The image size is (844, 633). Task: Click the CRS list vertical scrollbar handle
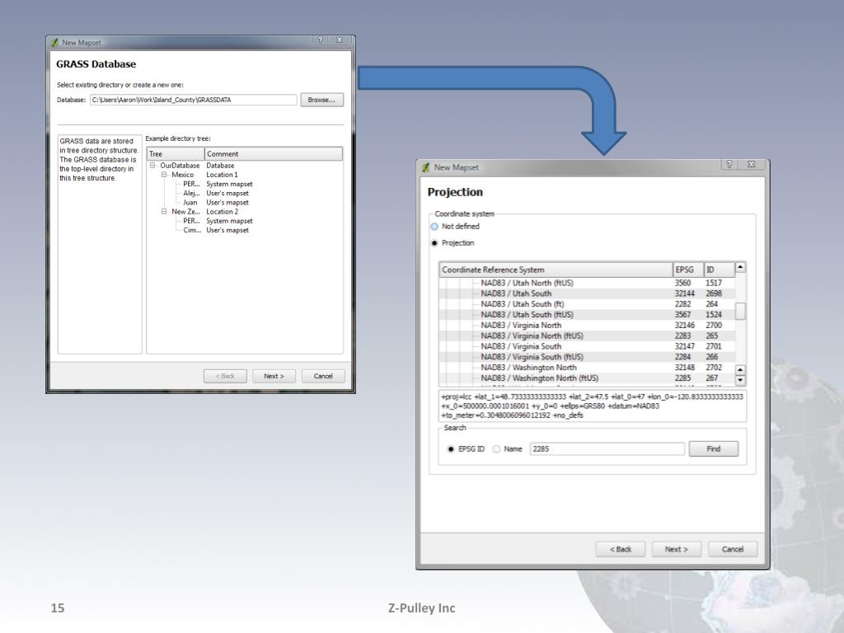click(x=740, y=311)
